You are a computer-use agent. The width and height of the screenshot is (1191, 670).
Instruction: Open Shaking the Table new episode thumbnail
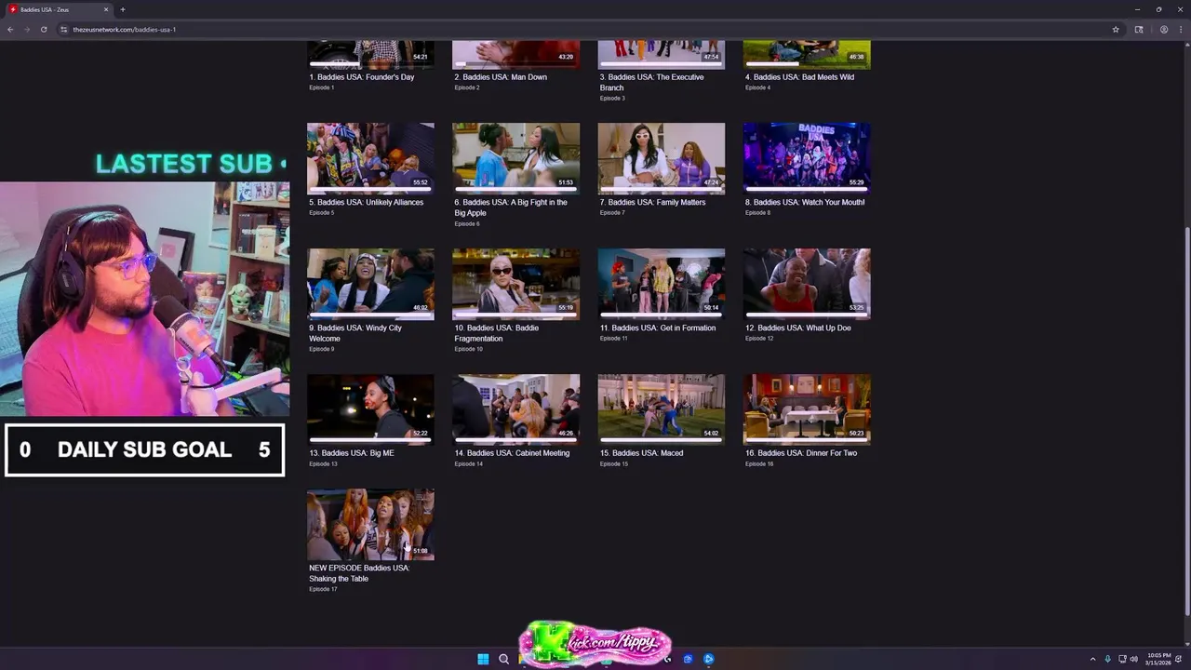click(370, 525)
